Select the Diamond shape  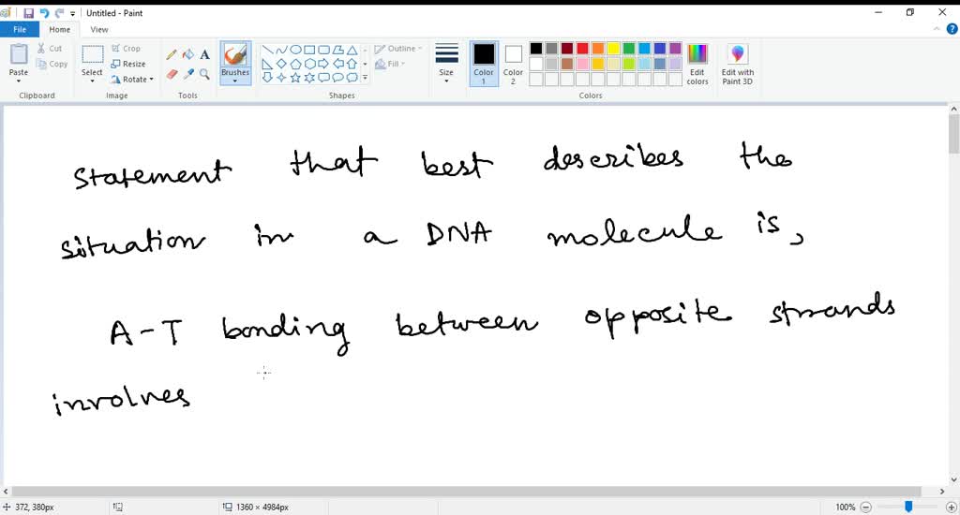[281, 64]
